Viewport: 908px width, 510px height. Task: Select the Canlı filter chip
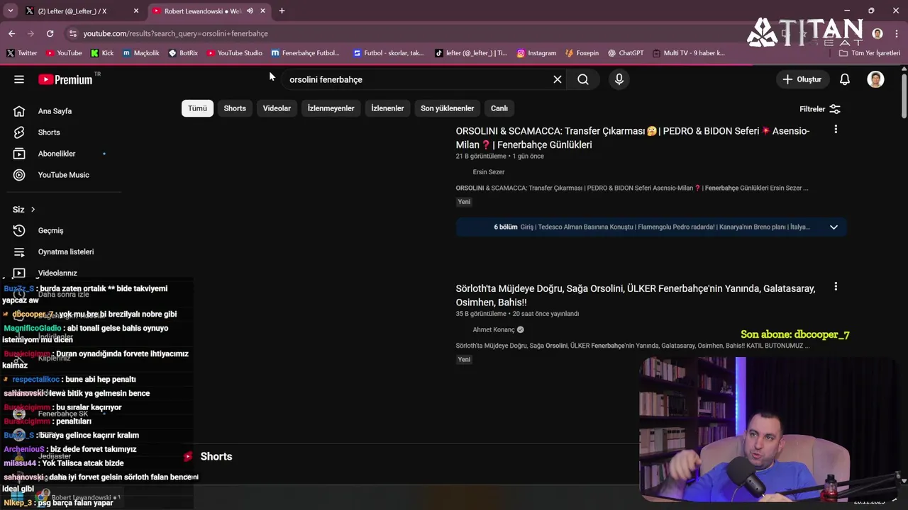[x=499, y=108]
